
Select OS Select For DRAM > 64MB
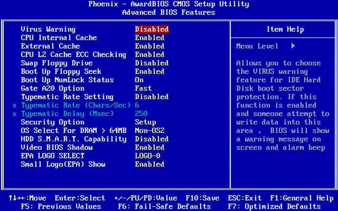(74, 130)
